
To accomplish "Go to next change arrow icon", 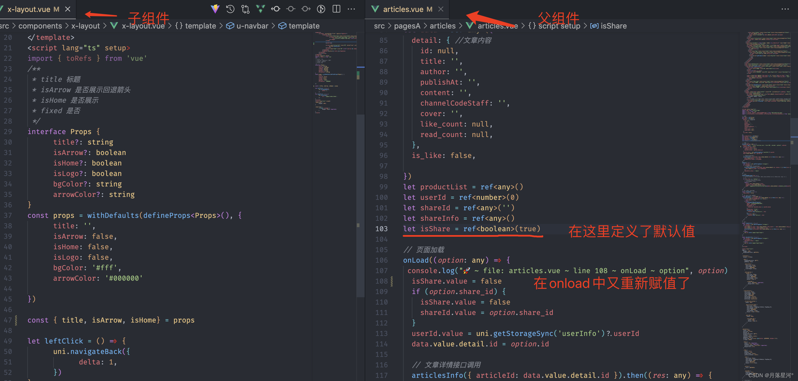I will coord(306,9).
